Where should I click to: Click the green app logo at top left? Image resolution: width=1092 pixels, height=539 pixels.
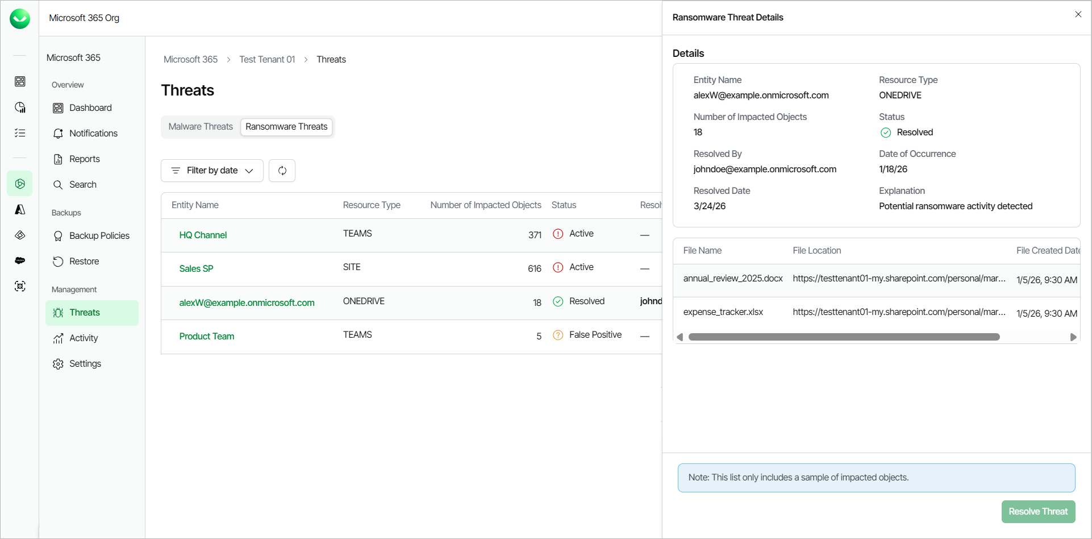(x=20, y=19)
